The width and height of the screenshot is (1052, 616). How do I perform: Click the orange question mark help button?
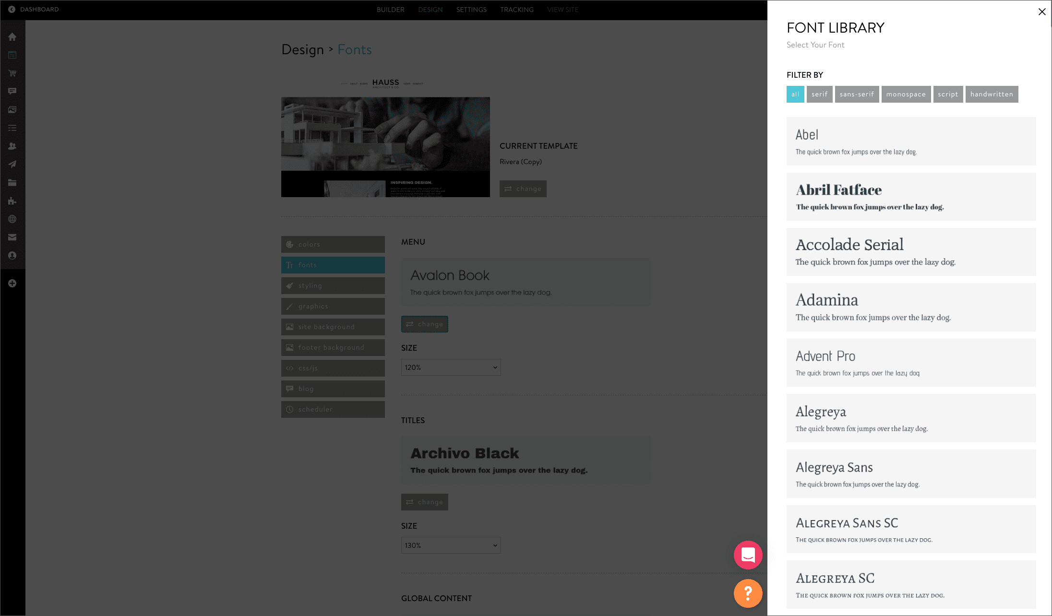tap(748, 593)
